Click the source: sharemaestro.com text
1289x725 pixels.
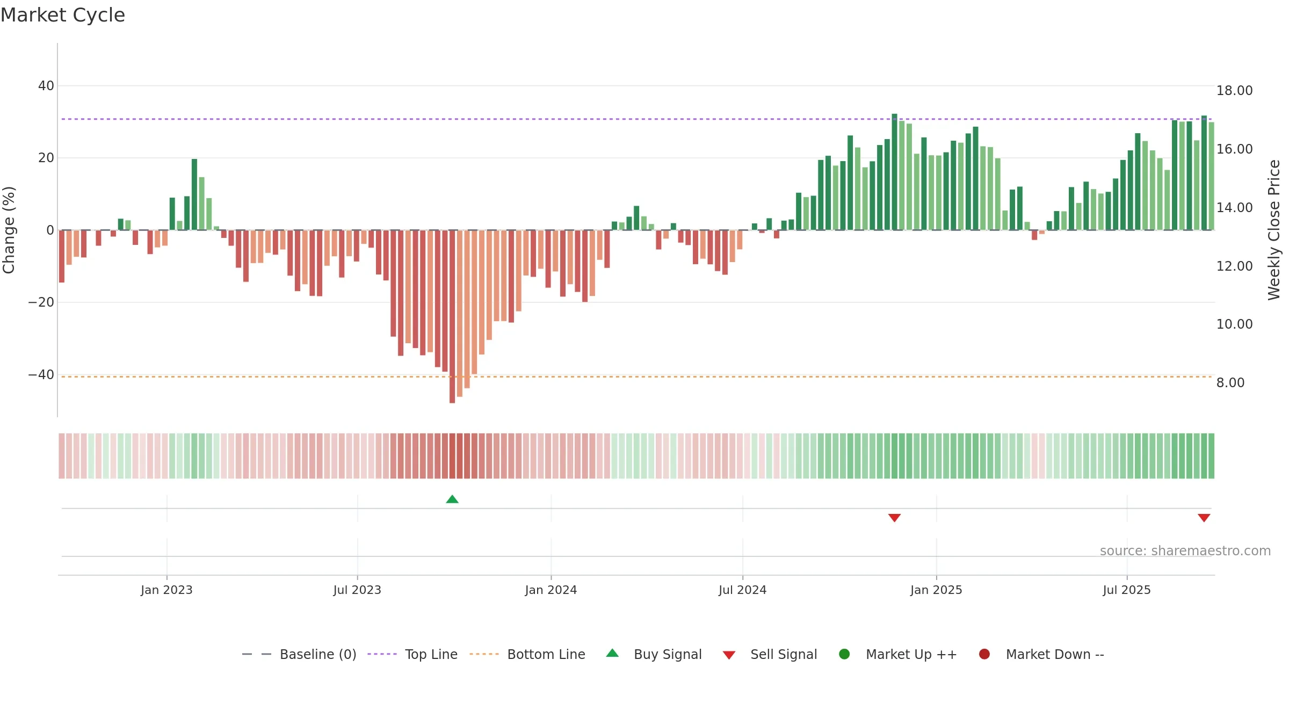pyautogui.click(x=1185, y=550)
